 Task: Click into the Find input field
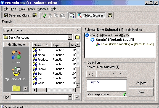(39, 97)
